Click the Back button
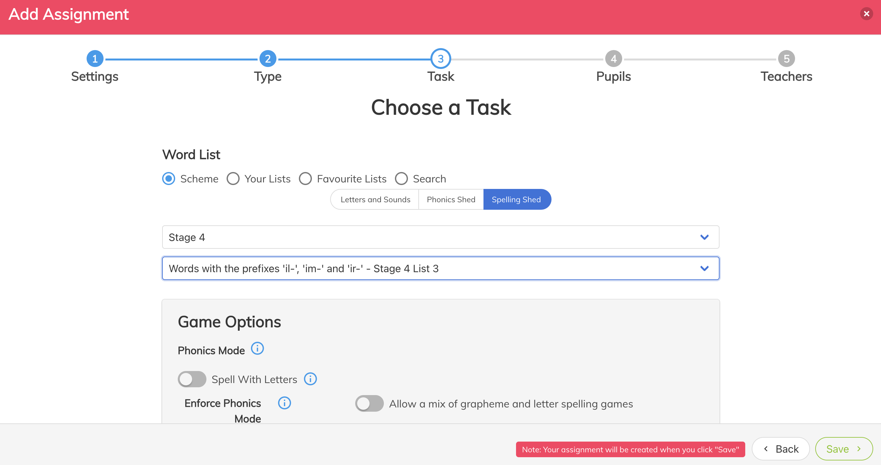This screenshot has height=465, width=881. [x=780, y=449]
